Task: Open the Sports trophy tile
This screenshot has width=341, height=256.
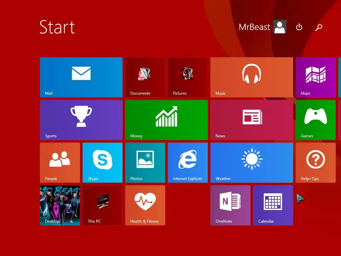Action: [81, 120]
